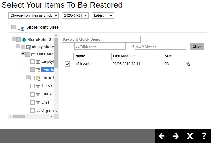This screenshot has width=211, height=143.
Task: Click the Empty list table icon
Action: [x=38, y=62]
